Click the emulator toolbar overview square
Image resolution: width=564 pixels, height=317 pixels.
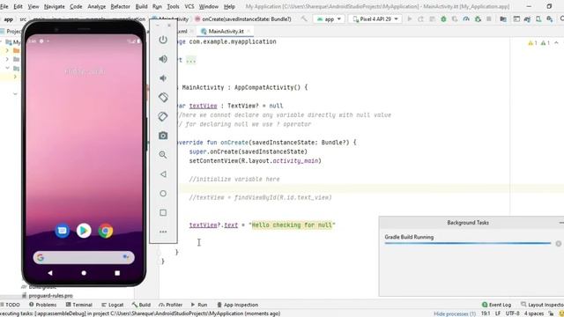point(163,213)
